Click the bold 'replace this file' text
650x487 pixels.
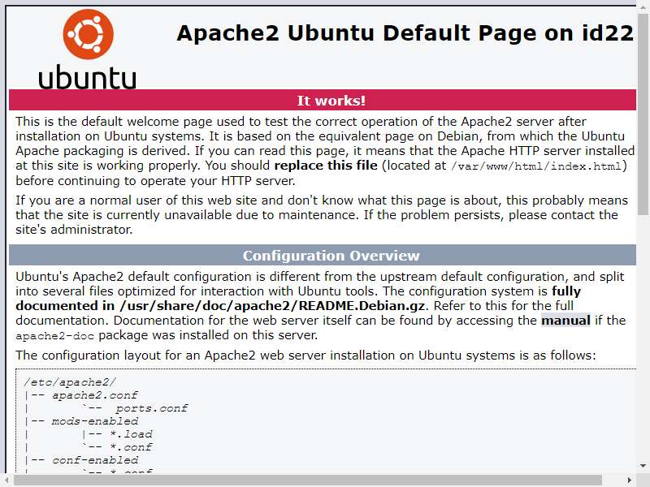326,166
